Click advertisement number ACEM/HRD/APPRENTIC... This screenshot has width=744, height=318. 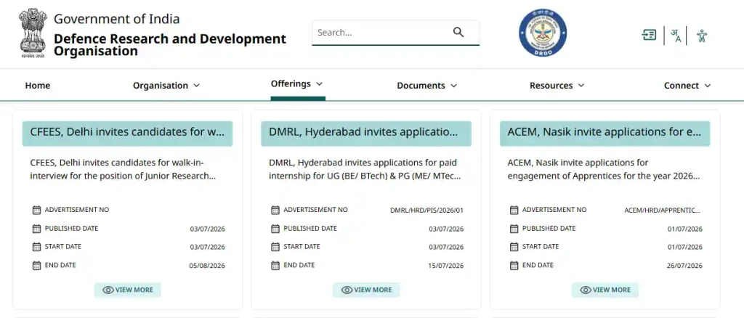663,211
